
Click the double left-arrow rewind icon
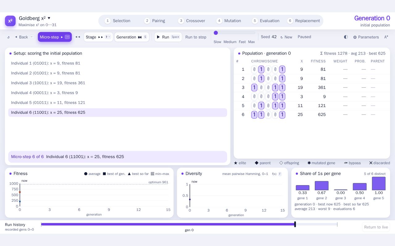pos(78,37)
